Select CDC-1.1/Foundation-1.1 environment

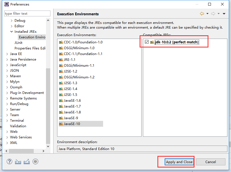[x=81, y=54]
